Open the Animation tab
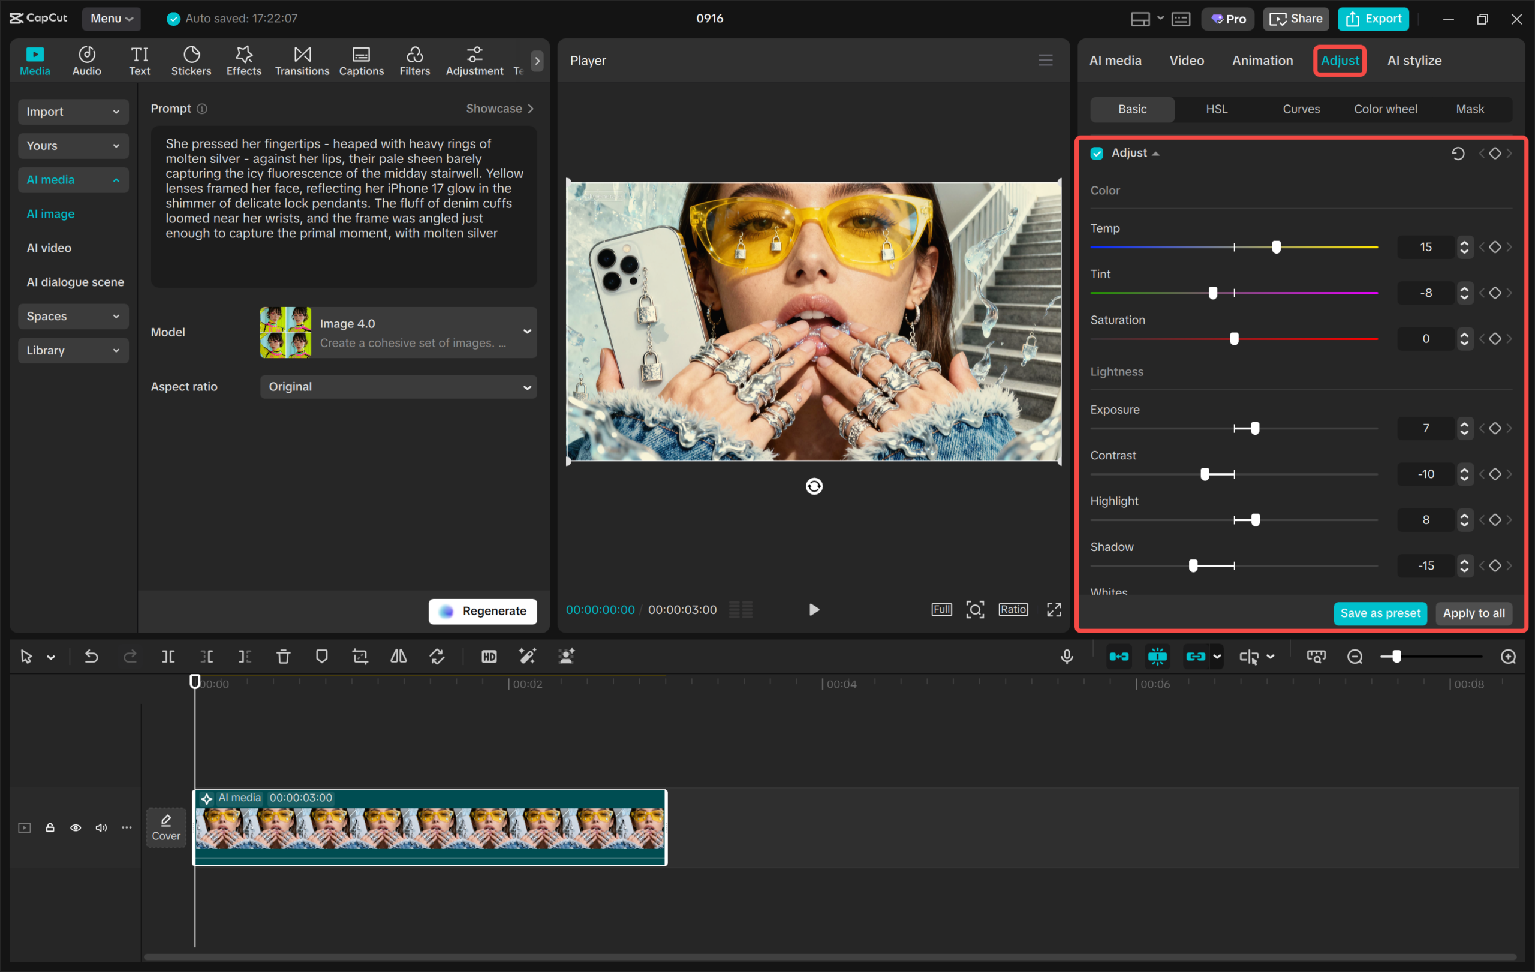The image size is (1535, 972). pos(1262,61)
